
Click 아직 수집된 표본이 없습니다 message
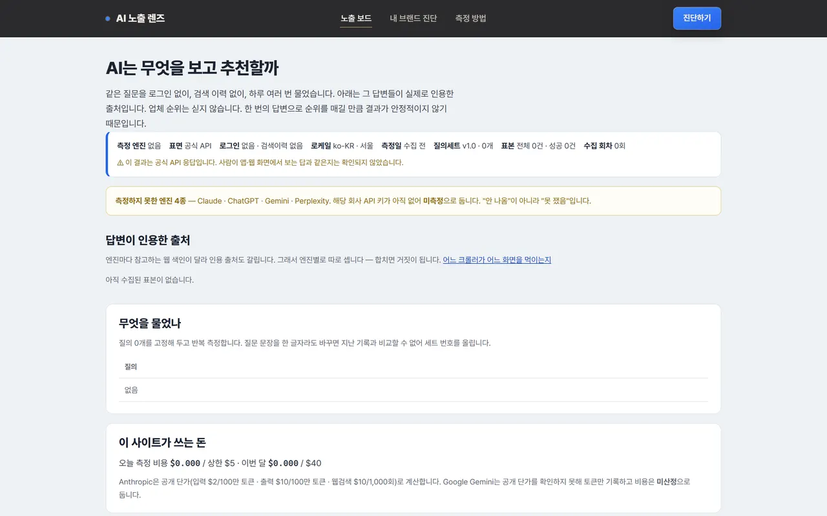[149, 280]
